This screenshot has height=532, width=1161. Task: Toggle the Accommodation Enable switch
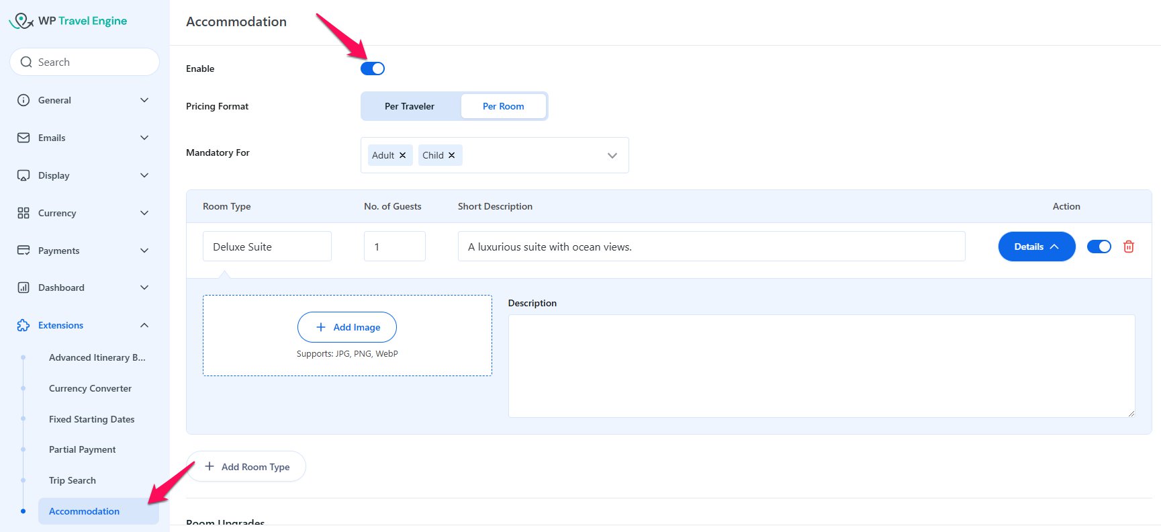(373, 69)
